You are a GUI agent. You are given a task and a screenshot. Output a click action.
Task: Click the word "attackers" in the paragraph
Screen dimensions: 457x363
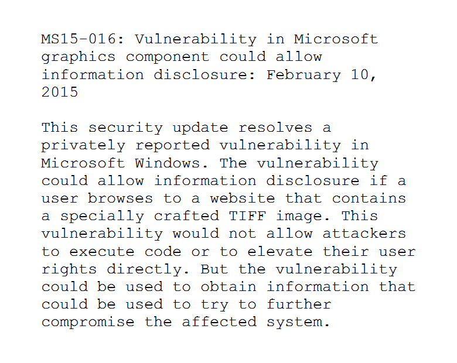(x=364, y=234)
